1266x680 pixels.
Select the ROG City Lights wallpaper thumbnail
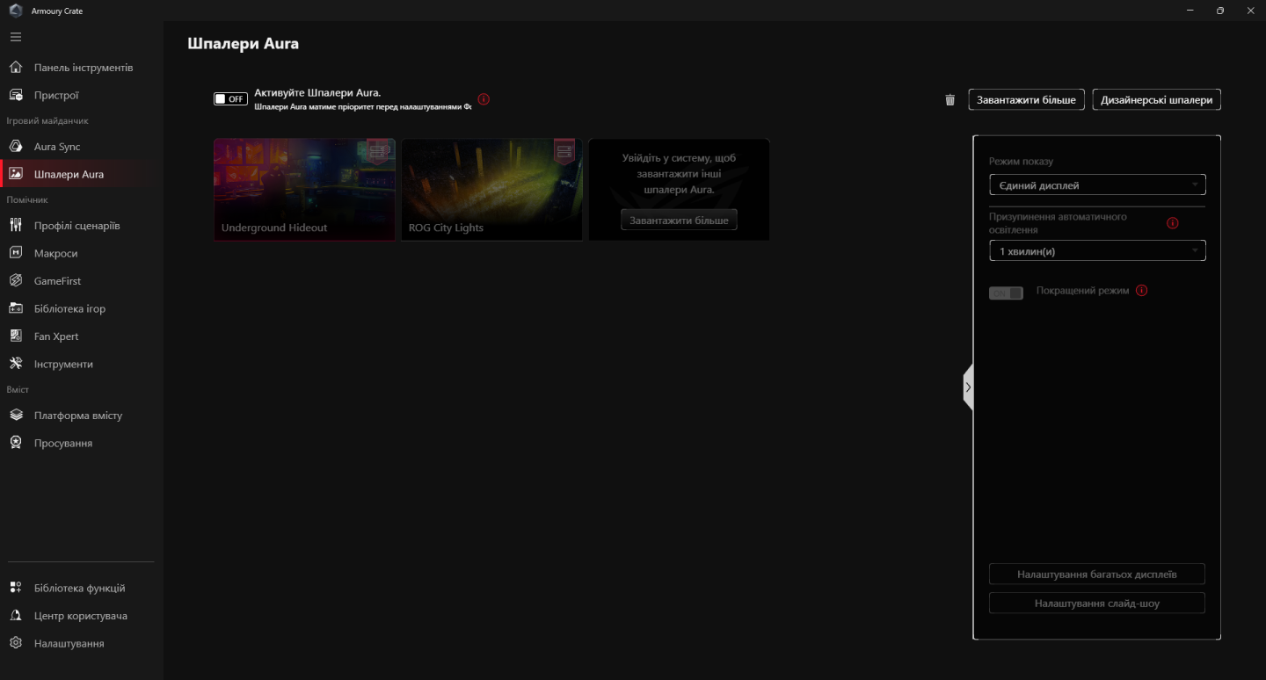pos(491,189)
